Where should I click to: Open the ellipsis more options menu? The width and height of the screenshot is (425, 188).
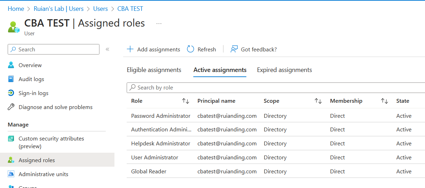[x=159, y=23]
